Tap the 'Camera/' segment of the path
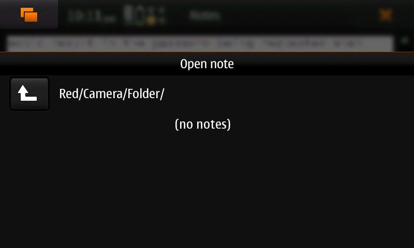Image resolution: width=414 pixels, height=248 pixels. [105, 94]
